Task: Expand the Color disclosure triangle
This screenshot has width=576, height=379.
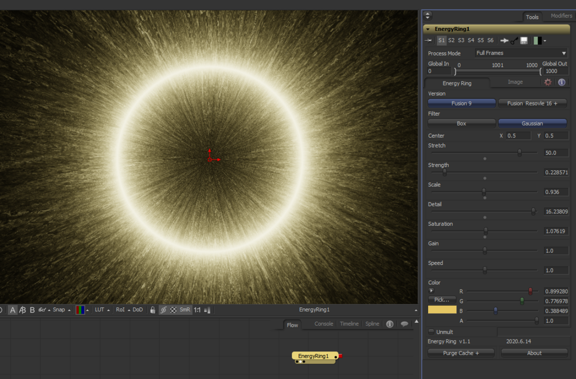Action: 431,291
